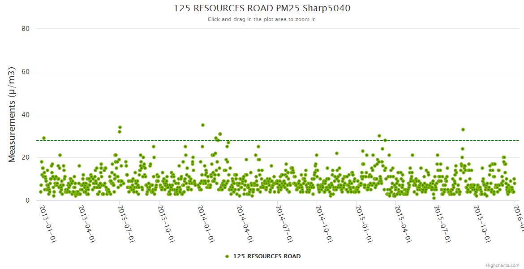The height and width of the screenshot is (269, 524).
Task: Click the 2013-10-01 x-axis label
Action: (166, 223)
